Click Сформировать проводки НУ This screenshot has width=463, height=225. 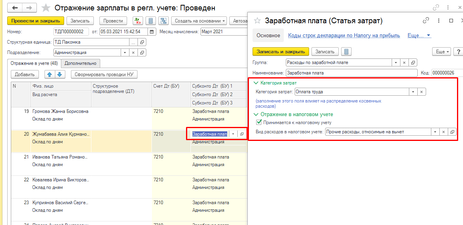[x=104, y=74]
